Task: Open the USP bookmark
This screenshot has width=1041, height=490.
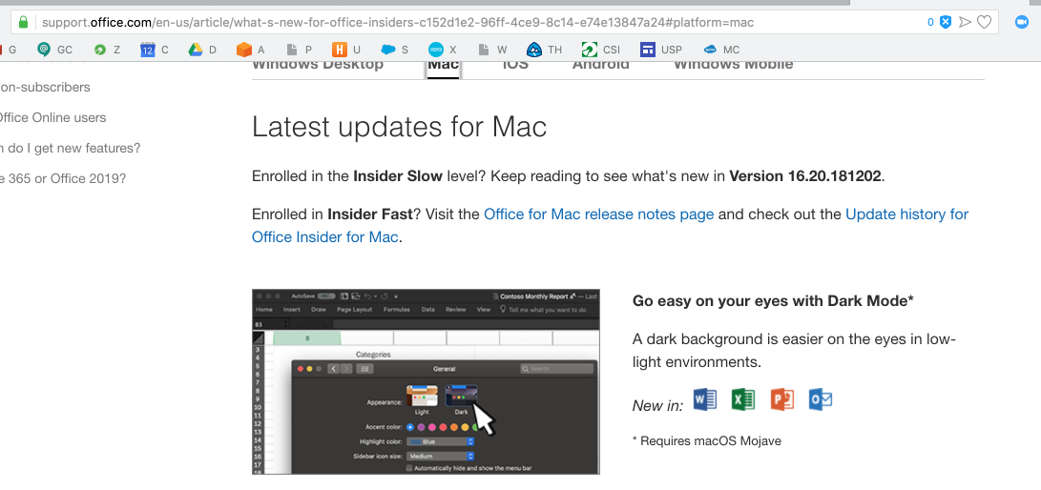Action: point(660,50)
